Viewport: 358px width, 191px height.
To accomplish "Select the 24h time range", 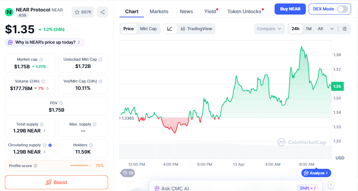I will coord(295,29).
